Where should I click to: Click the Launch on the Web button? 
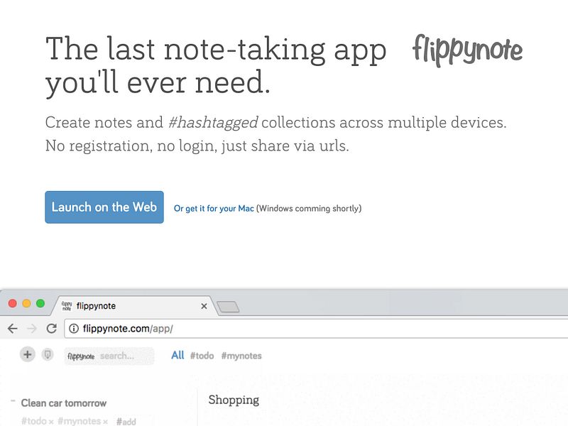[104, 207]
